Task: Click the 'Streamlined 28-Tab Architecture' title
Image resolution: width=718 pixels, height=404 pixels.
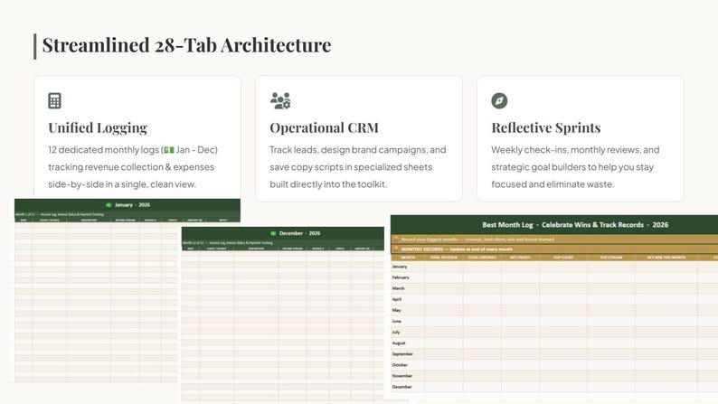Action: 187,45
